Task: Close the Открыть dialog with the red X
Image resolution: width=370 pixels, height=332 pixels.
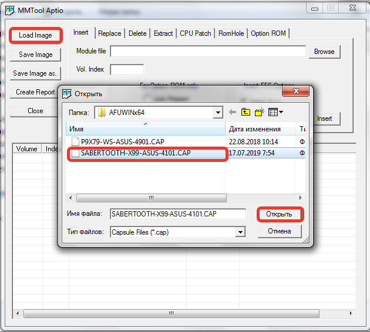Action: pyautogui.click(x=295, y=91)
